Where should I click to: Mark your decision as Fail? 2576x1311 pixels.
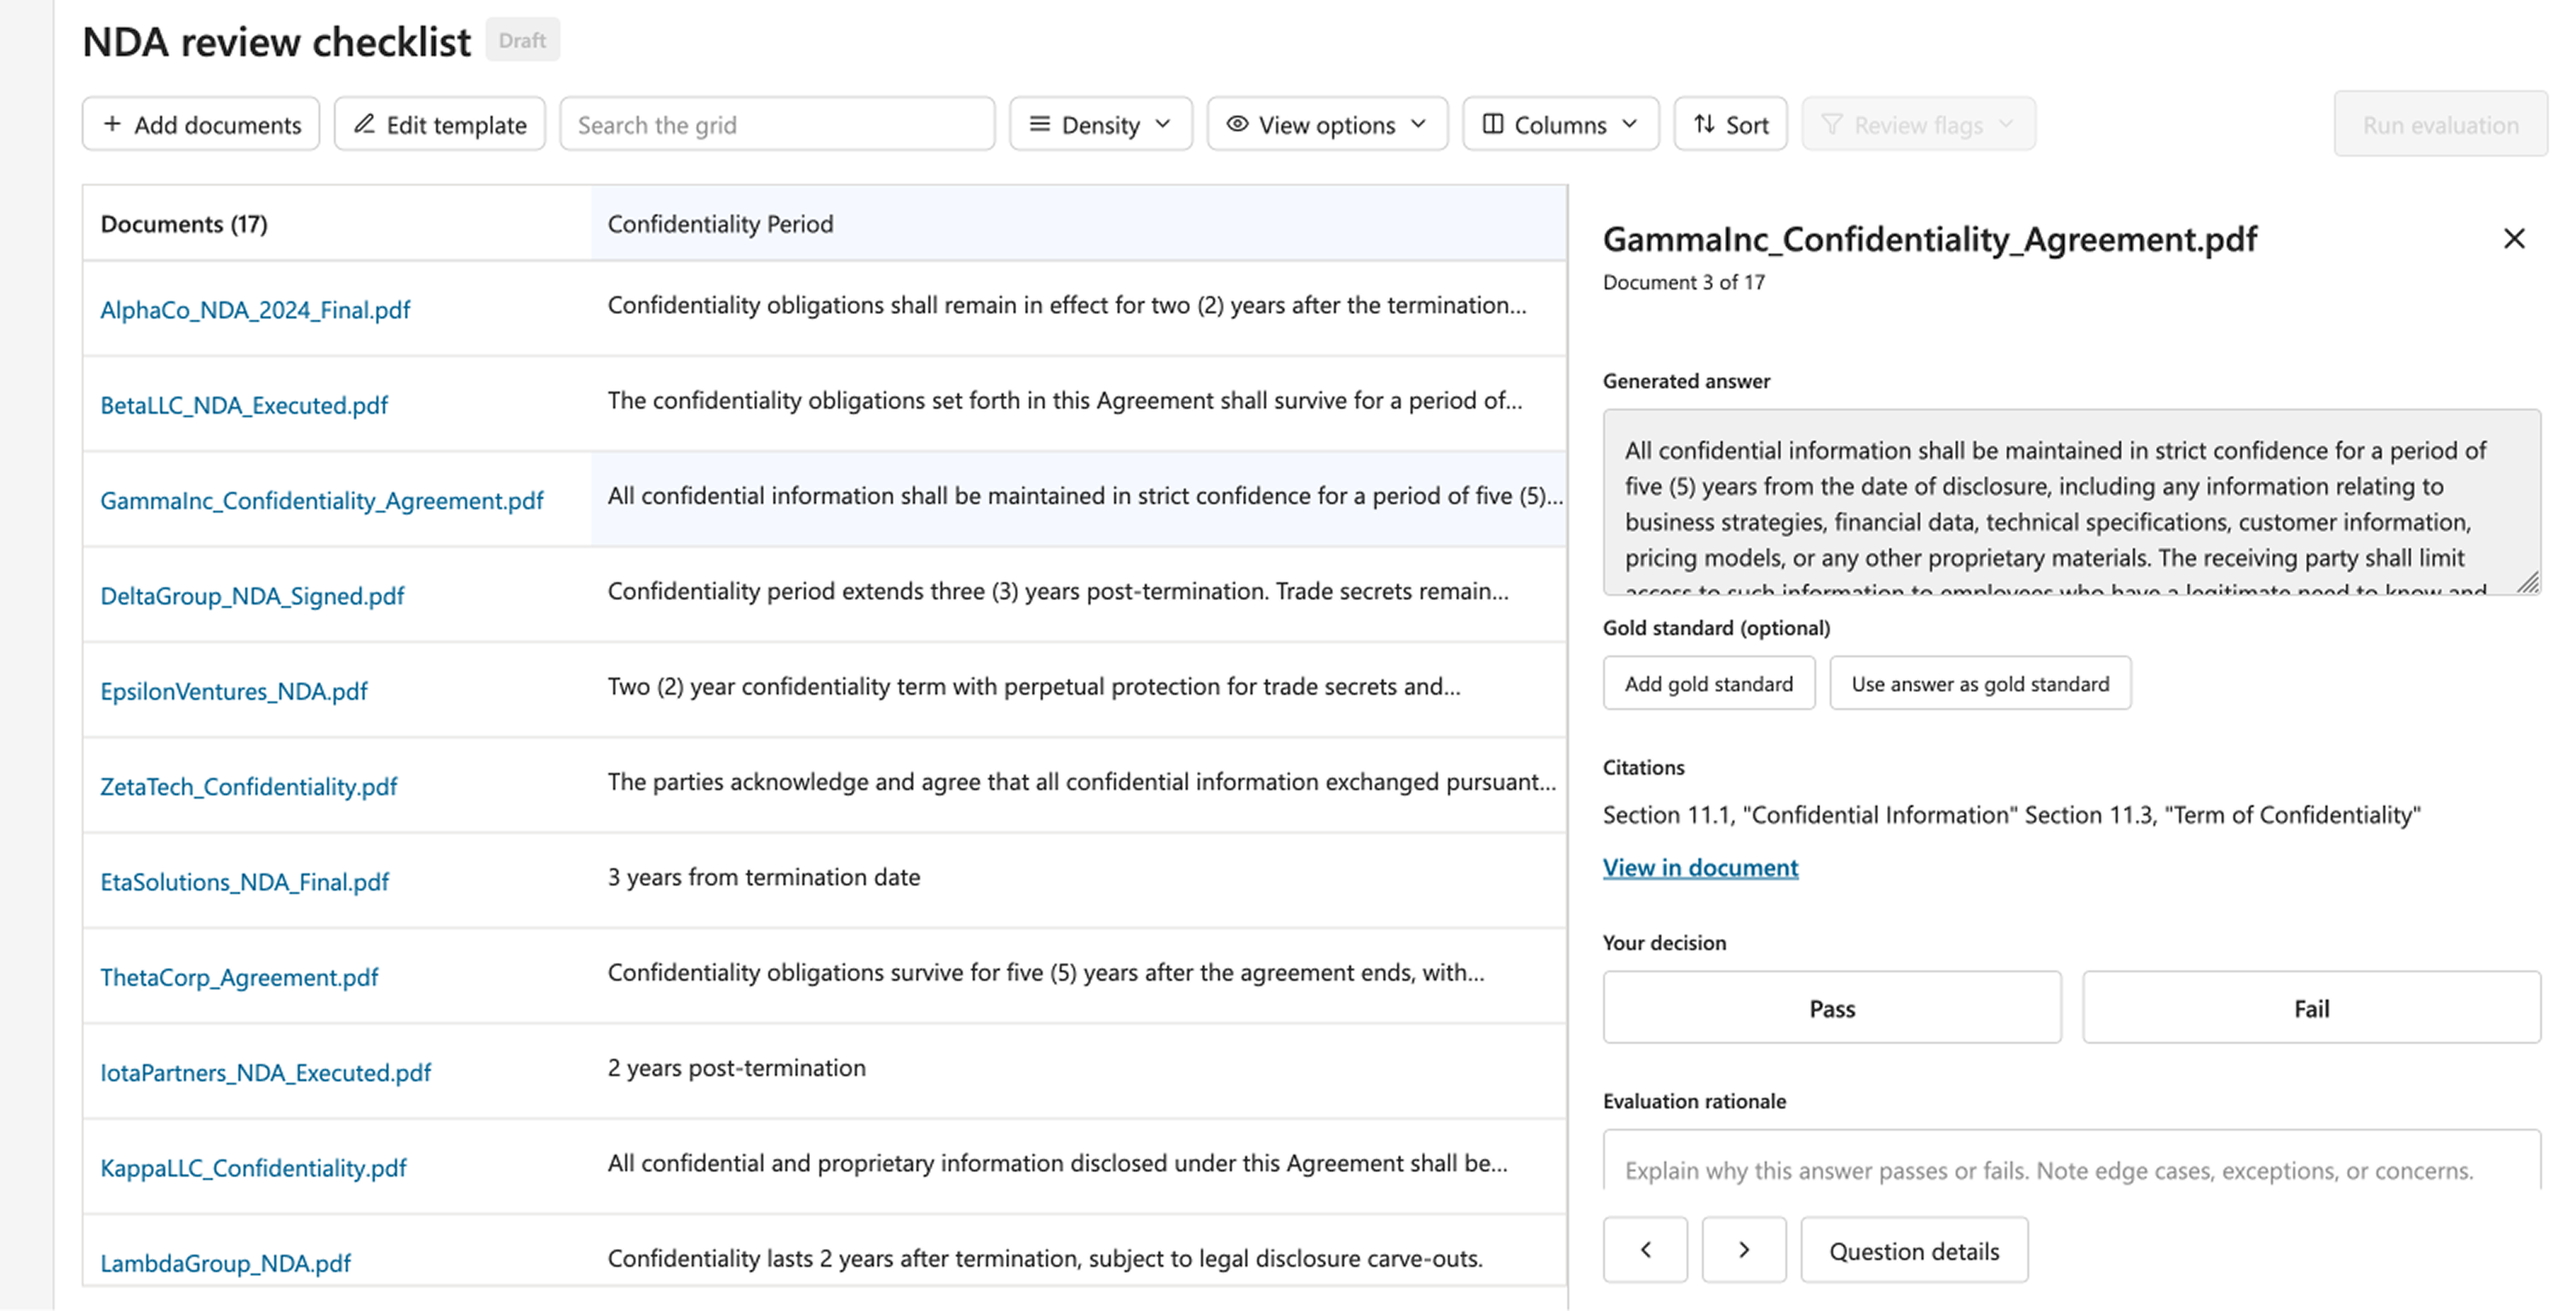pyautogui.click(x=2311, y=1007)
